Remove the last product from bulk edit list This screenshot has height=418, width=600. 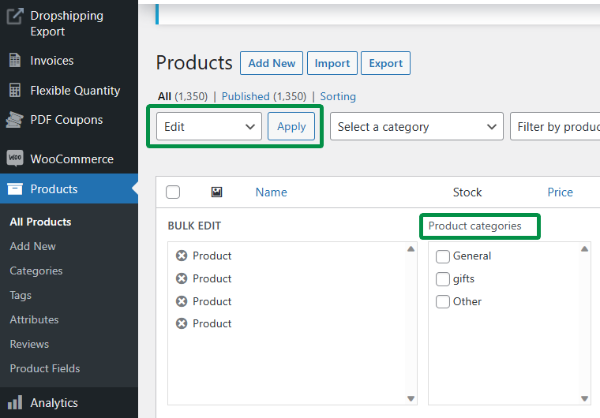click(182, 323)
